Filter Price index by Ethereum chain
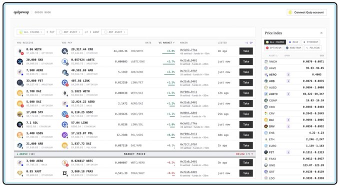Viewport: 340px width, 187px height. coord(310,42)
